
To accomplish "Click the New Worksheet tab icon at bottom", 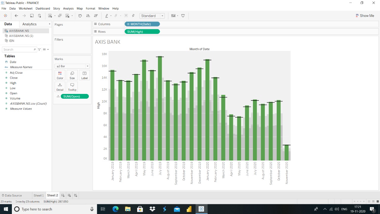I will [x=63, y=195].
